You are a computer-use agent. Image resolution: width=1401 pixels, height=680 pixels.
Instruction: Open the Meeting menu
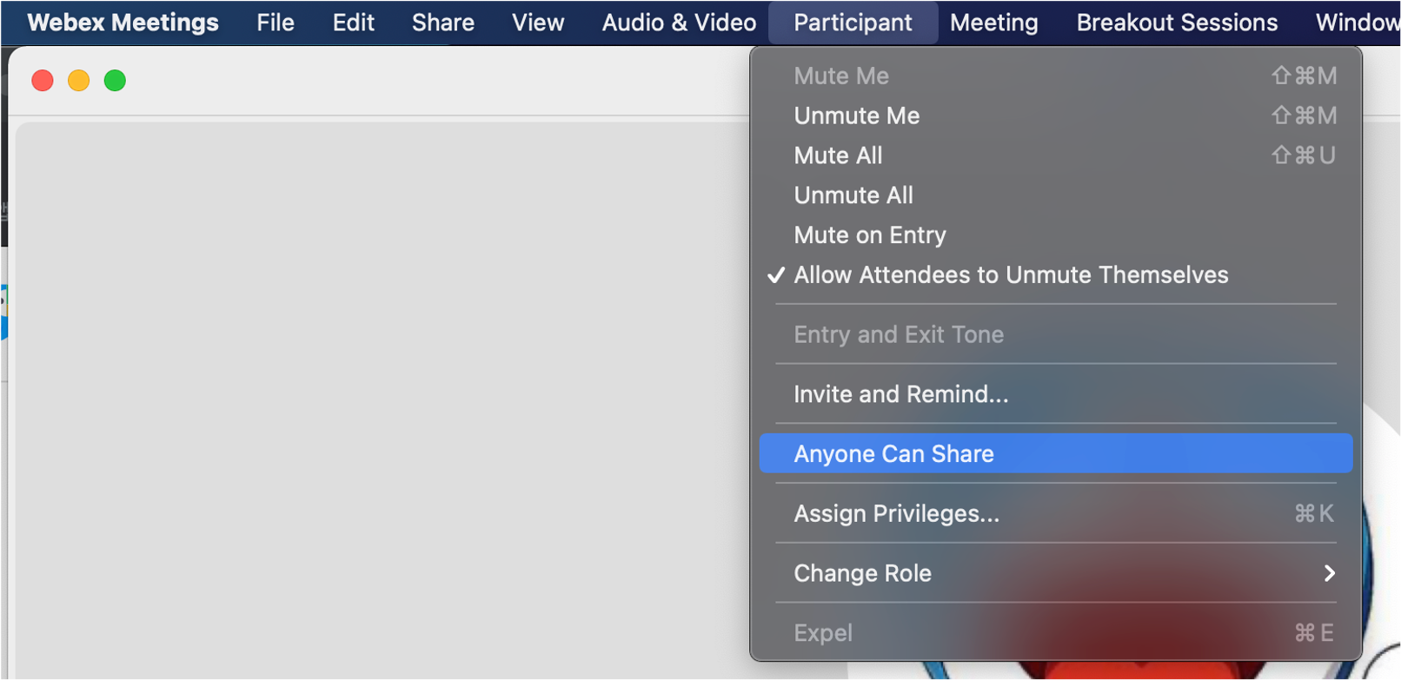(993, 23)
